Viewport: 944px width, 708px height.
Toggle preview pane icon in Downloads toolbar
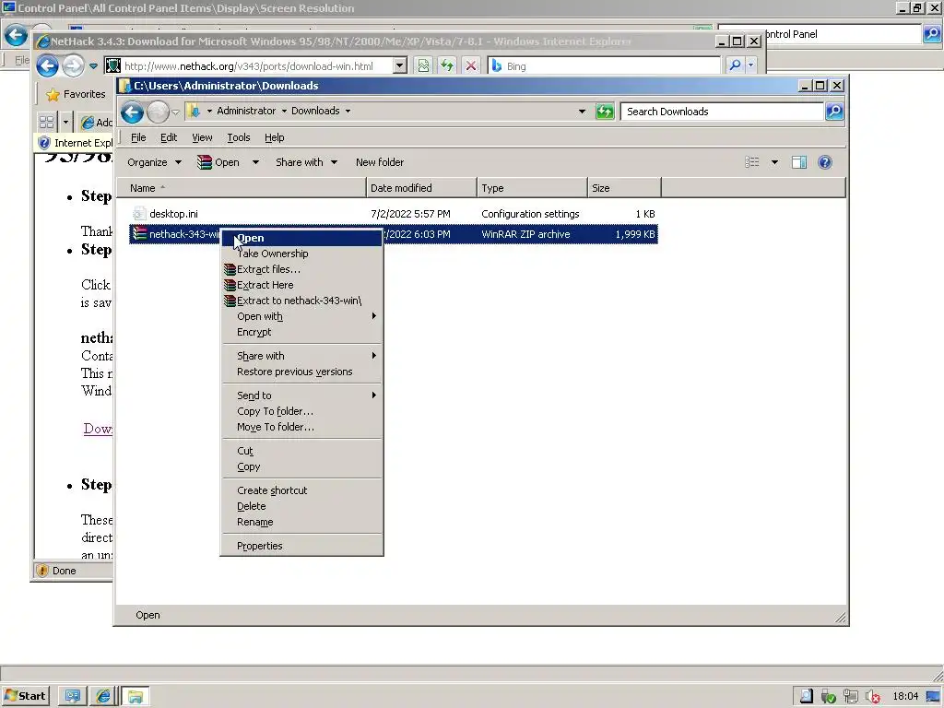799,162
